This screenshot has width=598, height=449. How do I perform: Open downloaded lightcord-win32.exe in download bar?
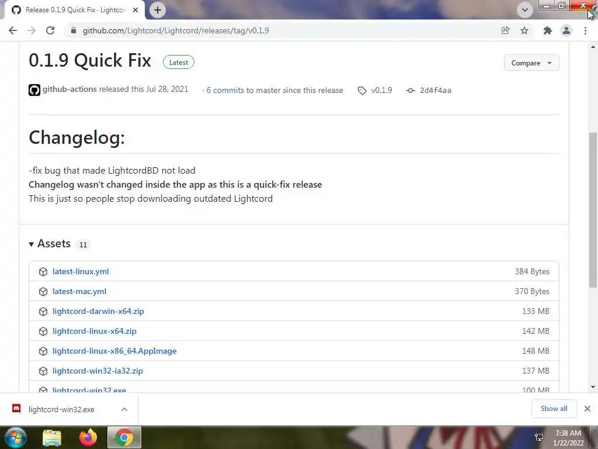point(61,409)
